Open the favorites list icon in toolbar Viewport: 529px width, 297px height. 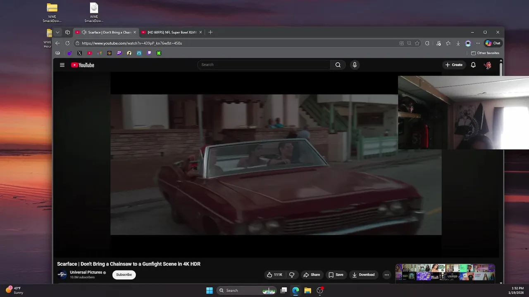click(x=448, y=43)
